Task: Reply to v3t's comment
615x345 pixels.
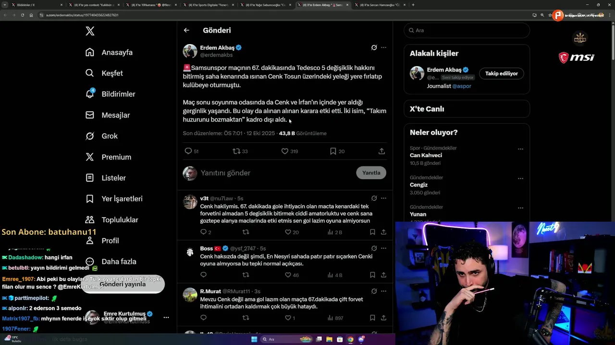Action: coord(203,232)
